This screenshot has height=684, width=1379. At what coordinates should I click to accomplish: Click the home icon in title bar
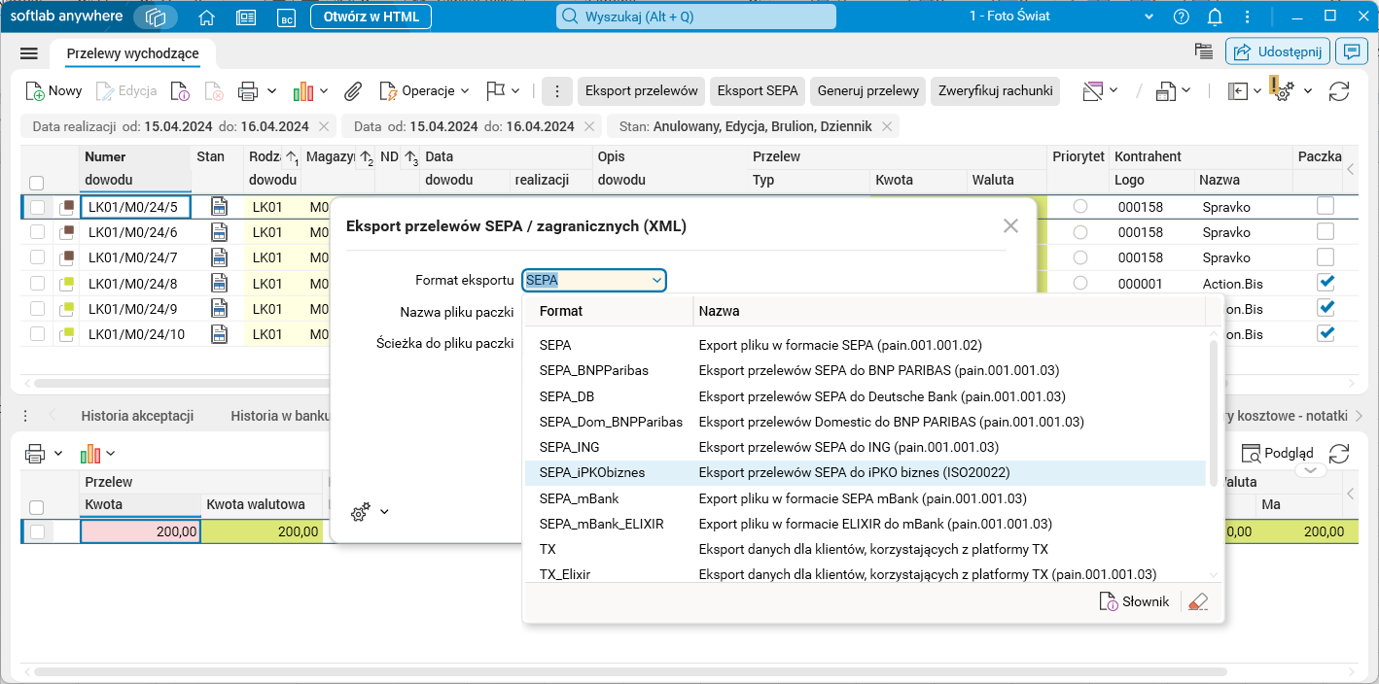click(x=206, y=17)
